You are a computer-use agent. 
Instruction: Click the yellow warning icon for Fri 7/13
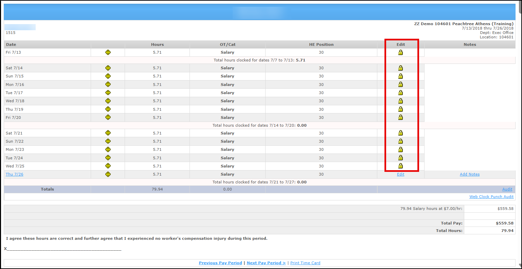tap(108, 52)
